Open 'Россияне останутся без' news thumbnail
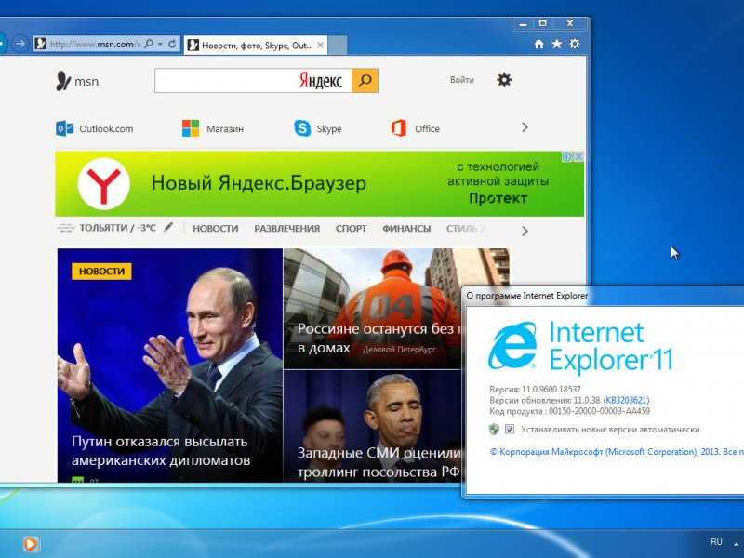 tap(373, 309)
